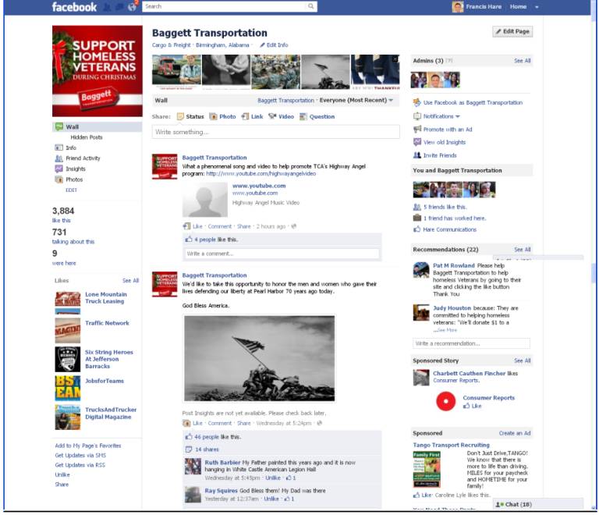The width and height of the screenshot is (599, 515).
Task: Click the red Consumer Reports logo
Action: pyautogui.click(x=446, y=401)
